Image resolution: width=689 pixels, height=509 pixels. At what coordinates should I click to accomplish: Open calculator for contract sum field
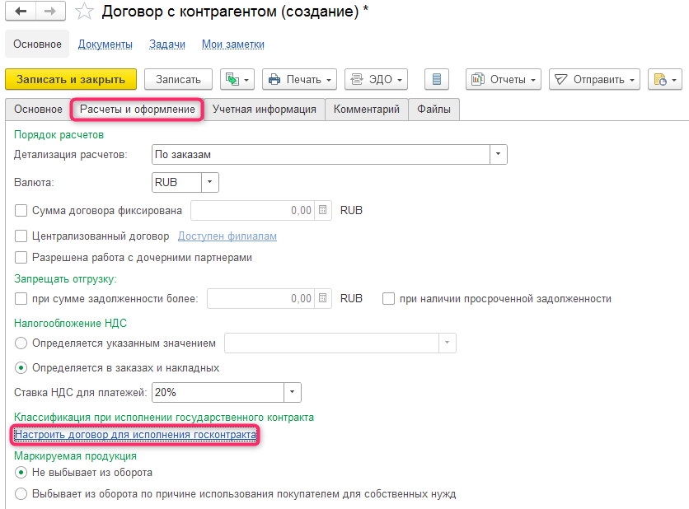coord(323,210)
